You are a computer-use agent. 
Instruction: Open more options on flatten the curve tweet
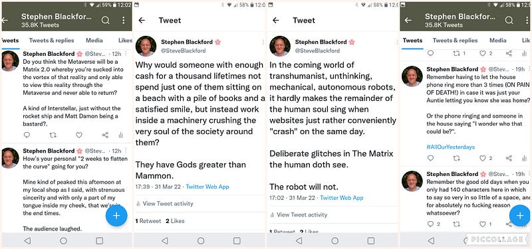(x=126, y=151)
